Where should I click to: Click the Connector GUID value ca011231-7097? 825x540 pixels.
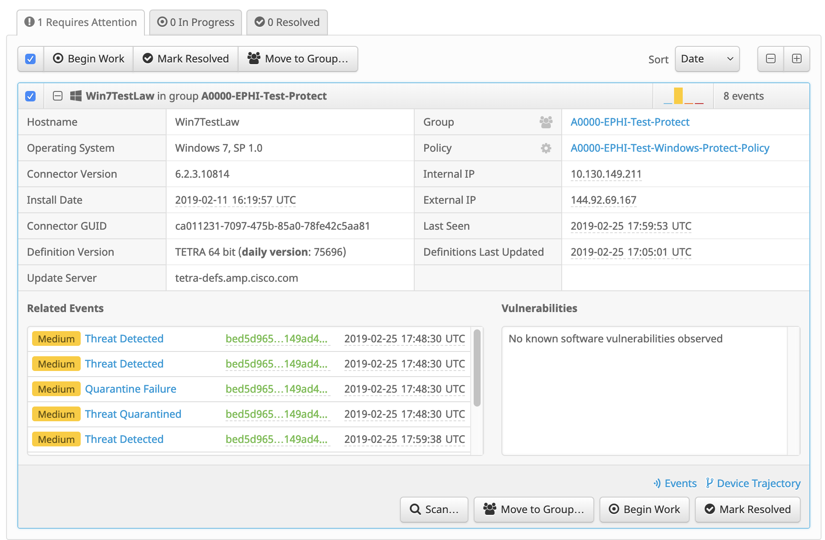(x=272, y=226)
